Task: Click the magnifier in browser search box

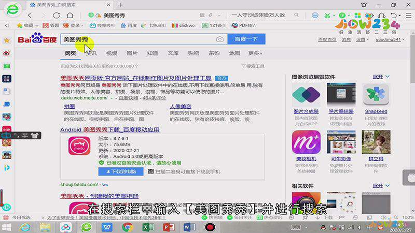Action: point(296,15)
